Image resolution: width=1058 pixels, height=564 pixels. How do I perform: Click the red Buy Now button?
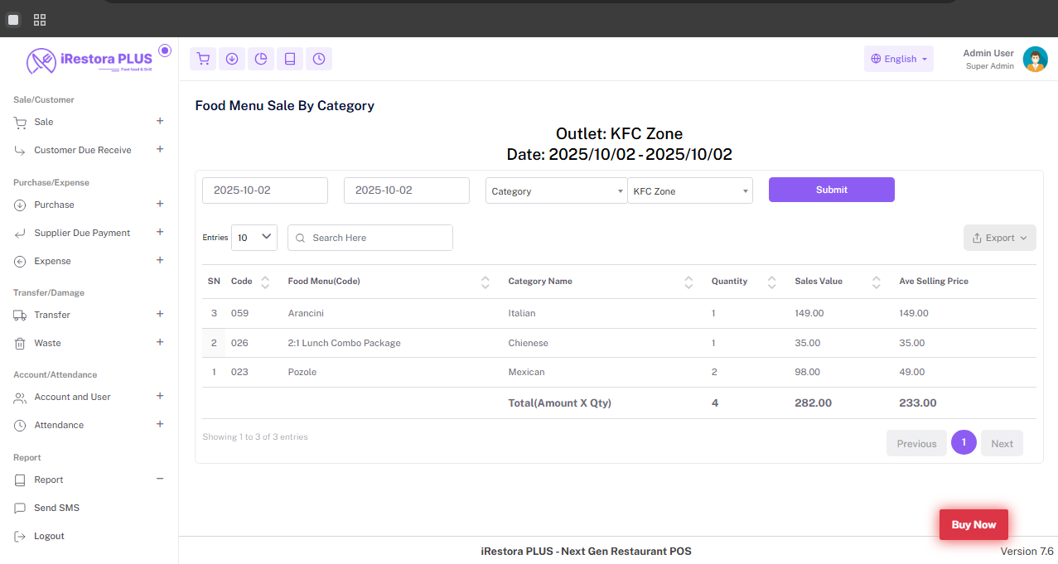tap(973, 524)
